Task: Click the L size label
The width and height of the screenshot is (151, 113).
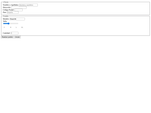Action: [x=16, y=27]
